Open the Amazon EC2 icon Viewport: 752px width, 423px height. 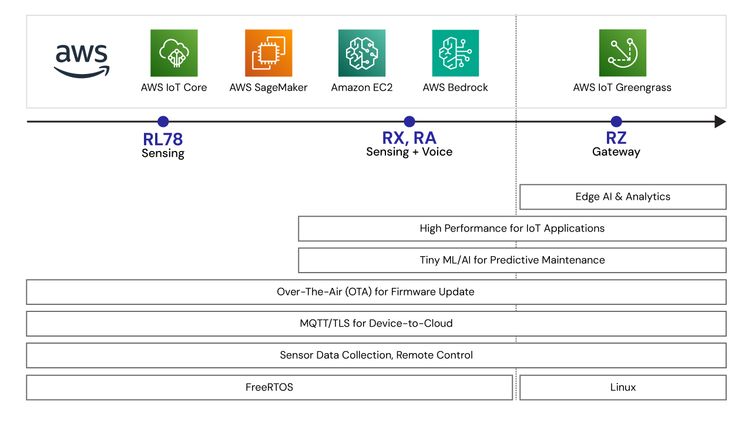coord(361,52)
